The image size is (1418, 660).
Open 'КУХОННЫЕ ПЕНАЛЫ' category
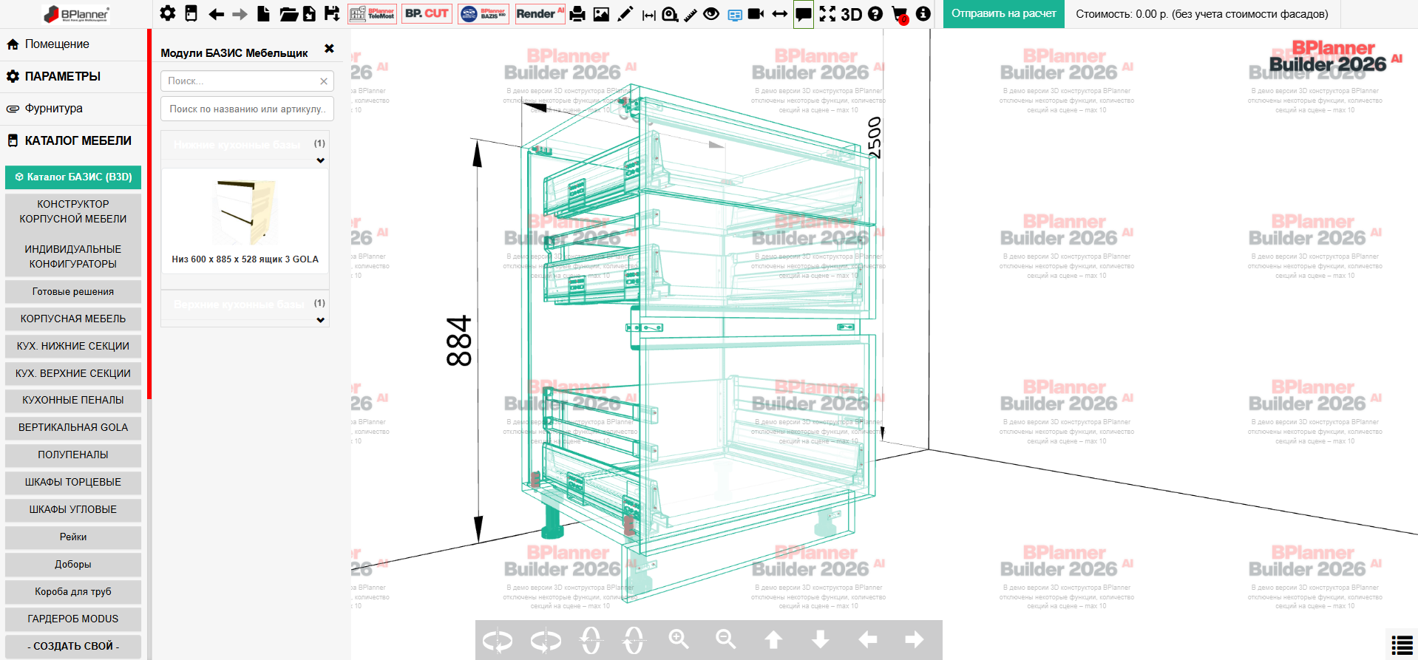point(73,400)
